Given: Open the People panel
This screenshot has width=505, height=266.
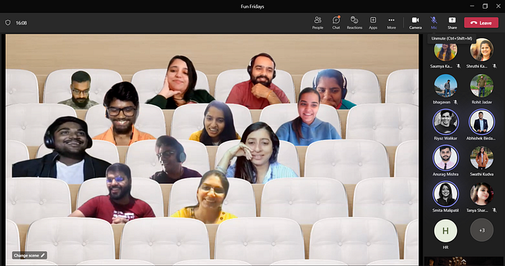Looking at the screenshot, I should [x=317, y=23].
